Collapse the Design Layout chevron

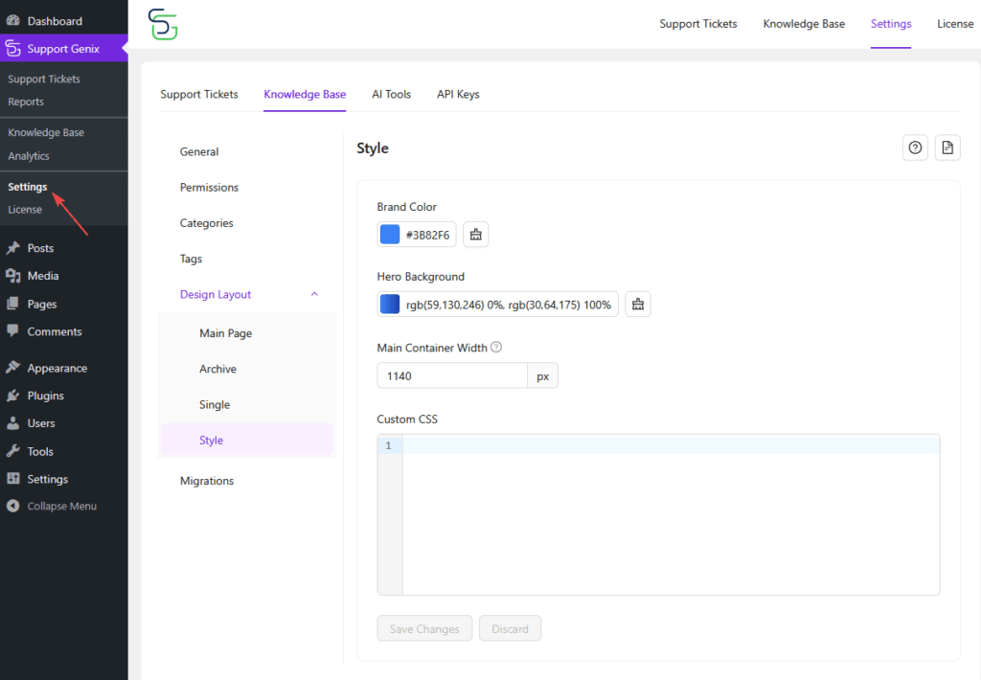(x=314, y=294)
